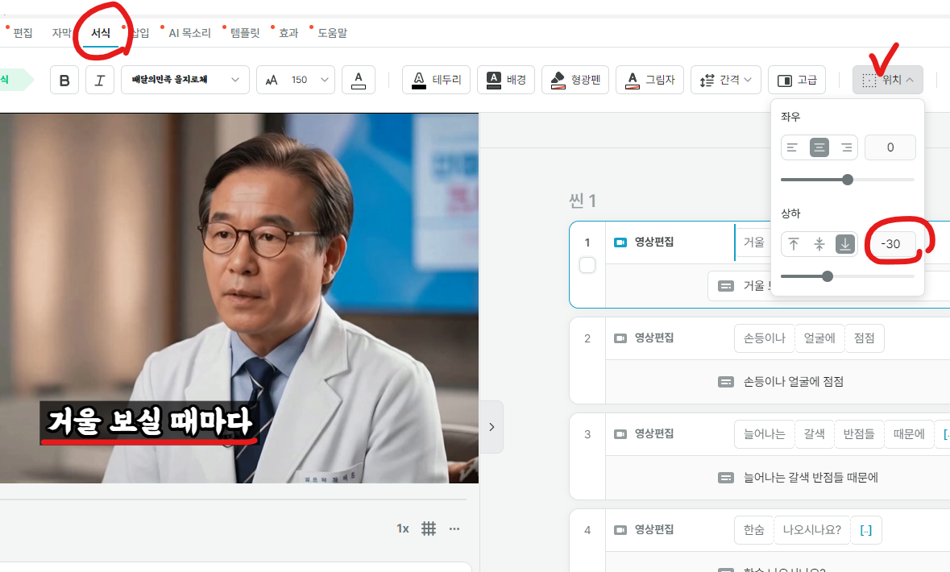Toggle the grid overlay below the preview

429,528
